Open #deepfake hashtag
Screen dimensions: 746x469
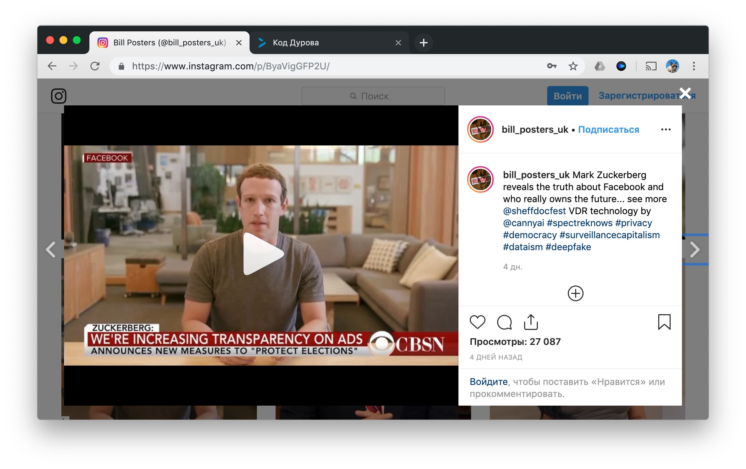point(568,247)
